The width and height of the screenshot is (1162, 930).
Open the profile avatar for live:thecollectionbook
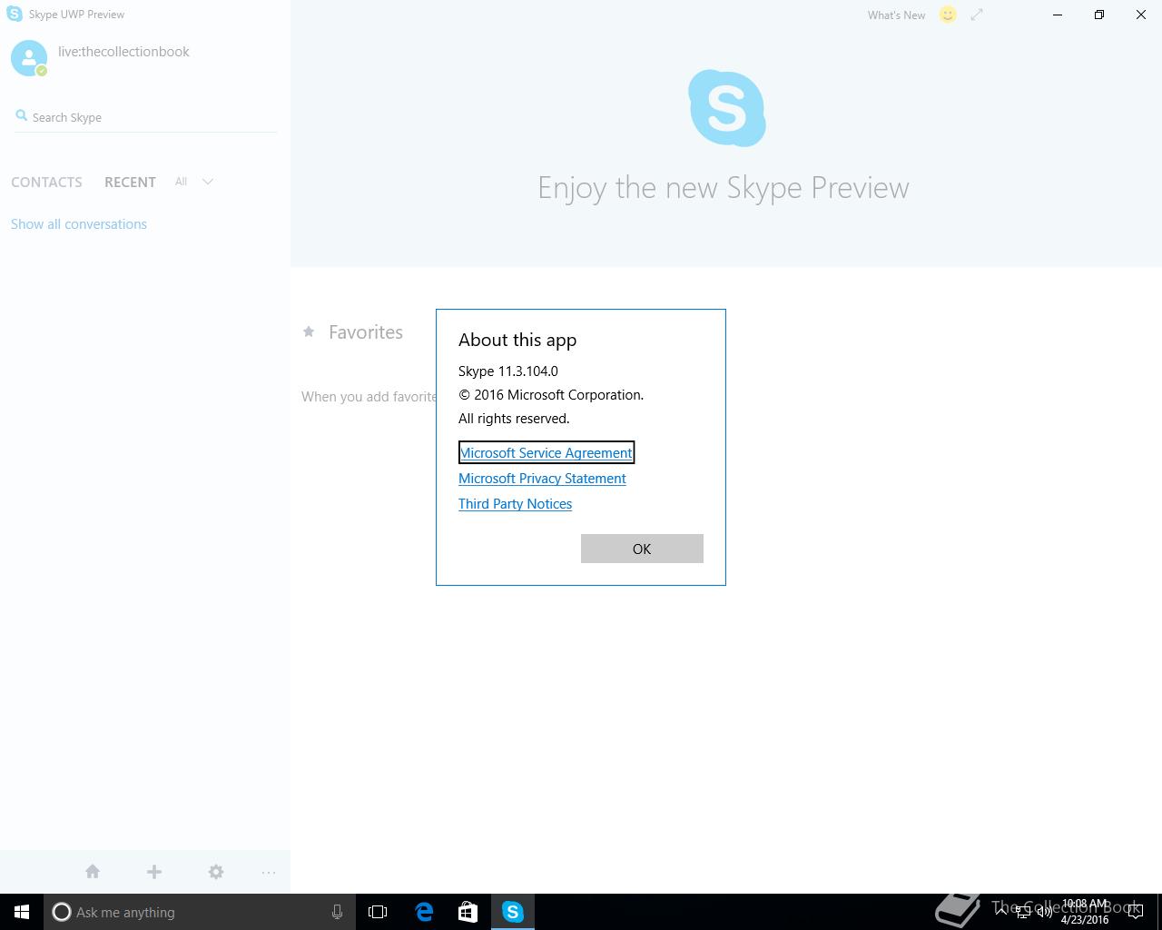[x=29, y=58]
